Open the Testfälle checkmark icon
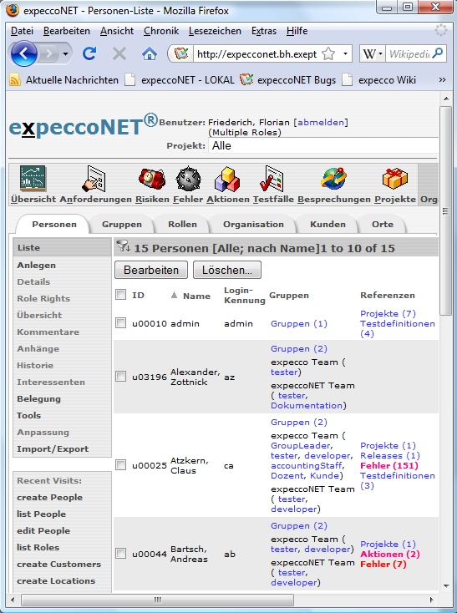457x613 pixels. (272, 179)
